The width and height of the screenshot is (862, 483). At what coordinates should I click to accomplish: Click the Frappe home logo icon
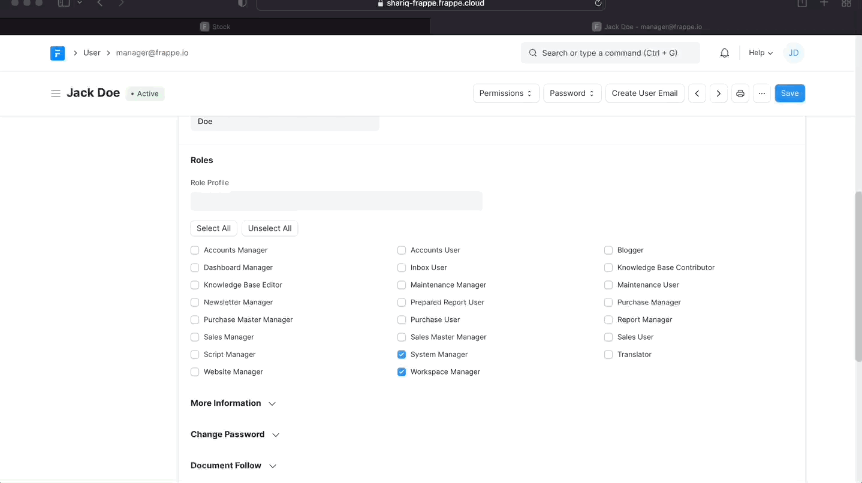click(57, 53)
